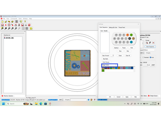Screen dimensions: 161x121
Task: Click the Color Sequence button in machine panel
Action: tap(150, 47)
